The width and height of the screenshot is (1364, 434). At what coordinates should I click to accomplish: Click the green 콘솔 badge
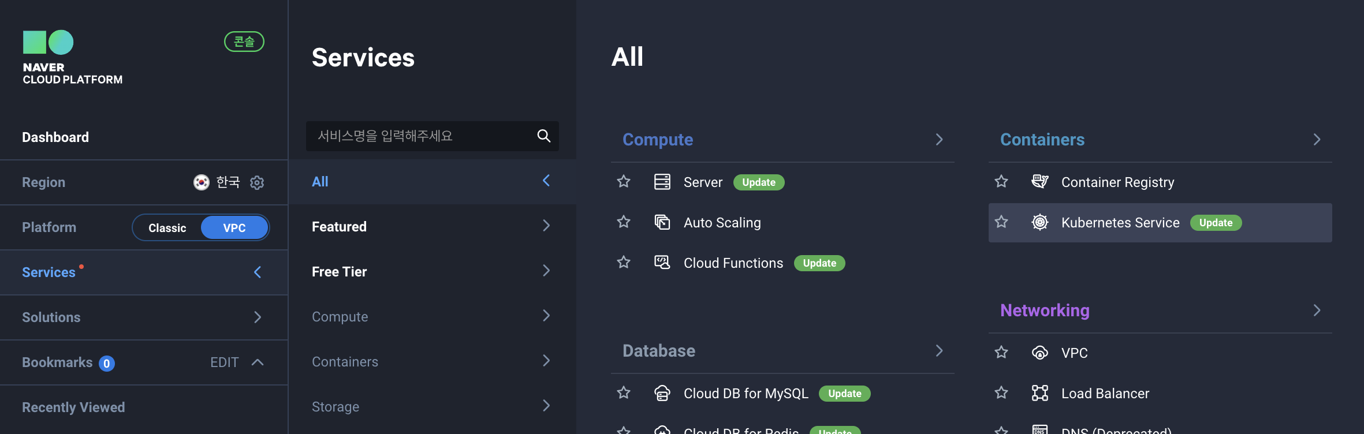point(244,42)
